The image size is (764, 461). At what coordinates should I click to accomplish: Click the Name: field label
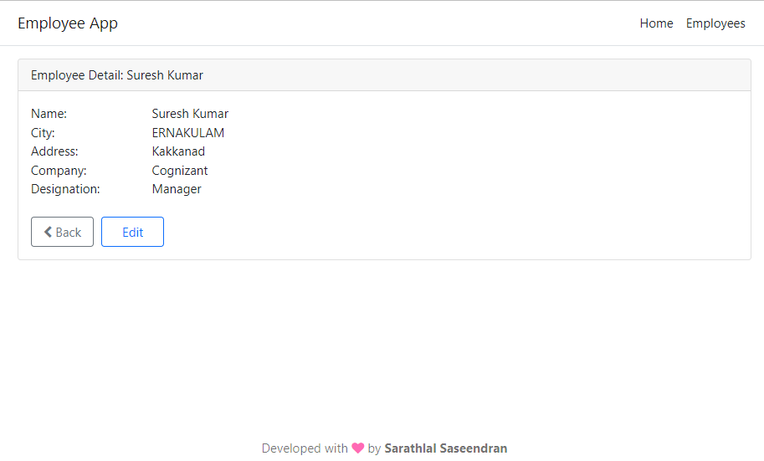[x=49, y=114]
